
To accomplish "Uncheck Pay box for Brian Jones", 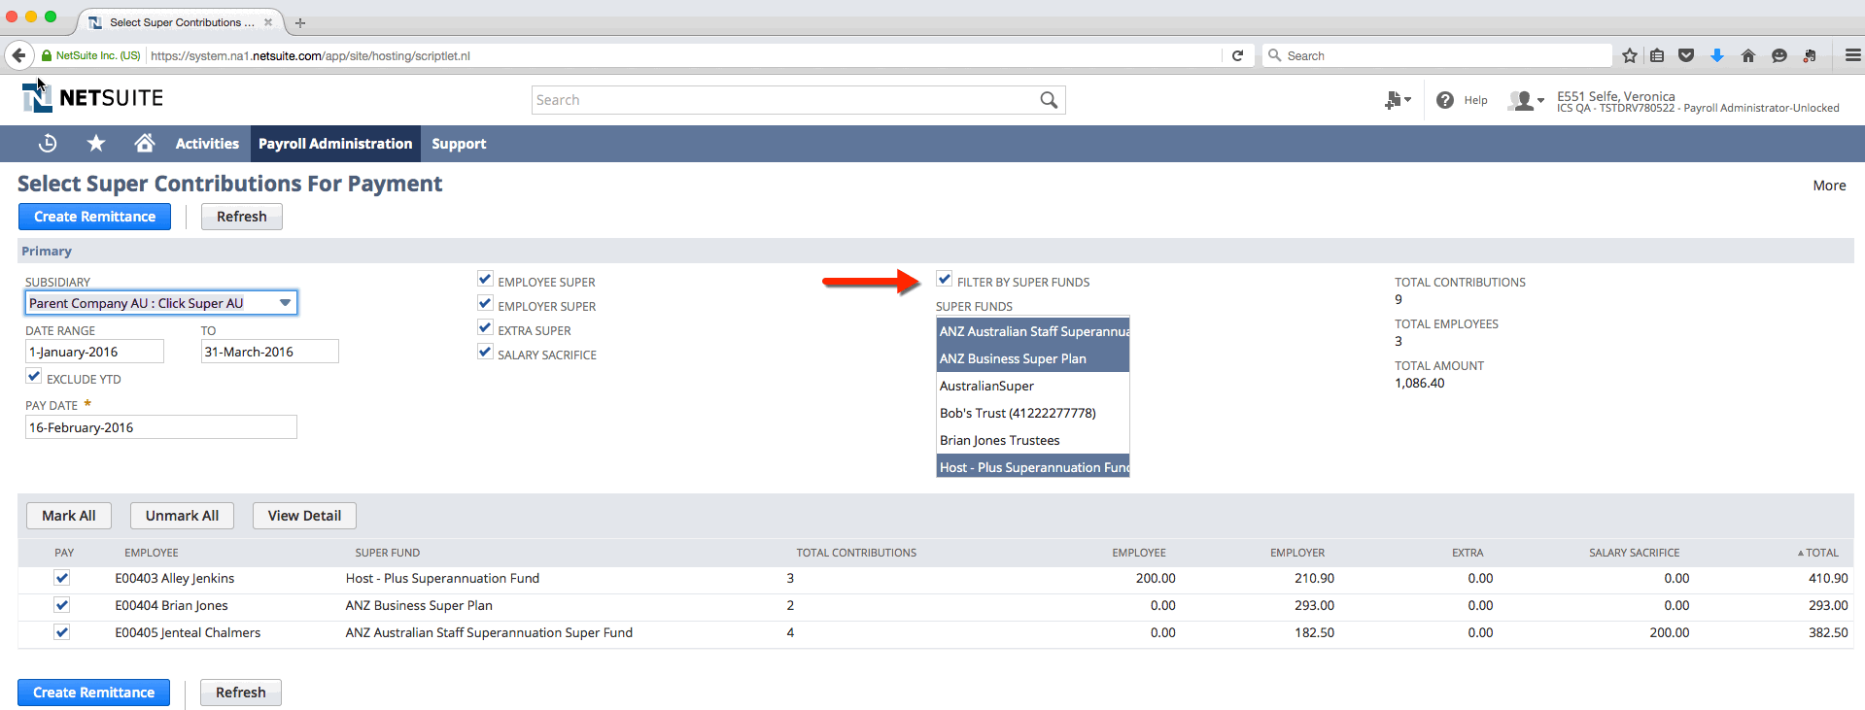I will pyautogui.click(x=62, y=605).
